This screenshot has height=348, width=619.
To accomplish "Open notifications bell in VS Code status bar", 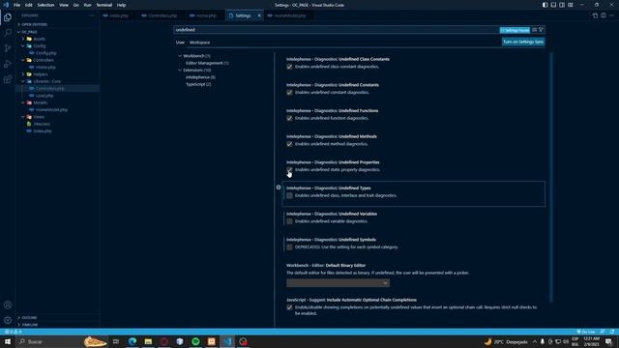I will (x=612, y=332).
